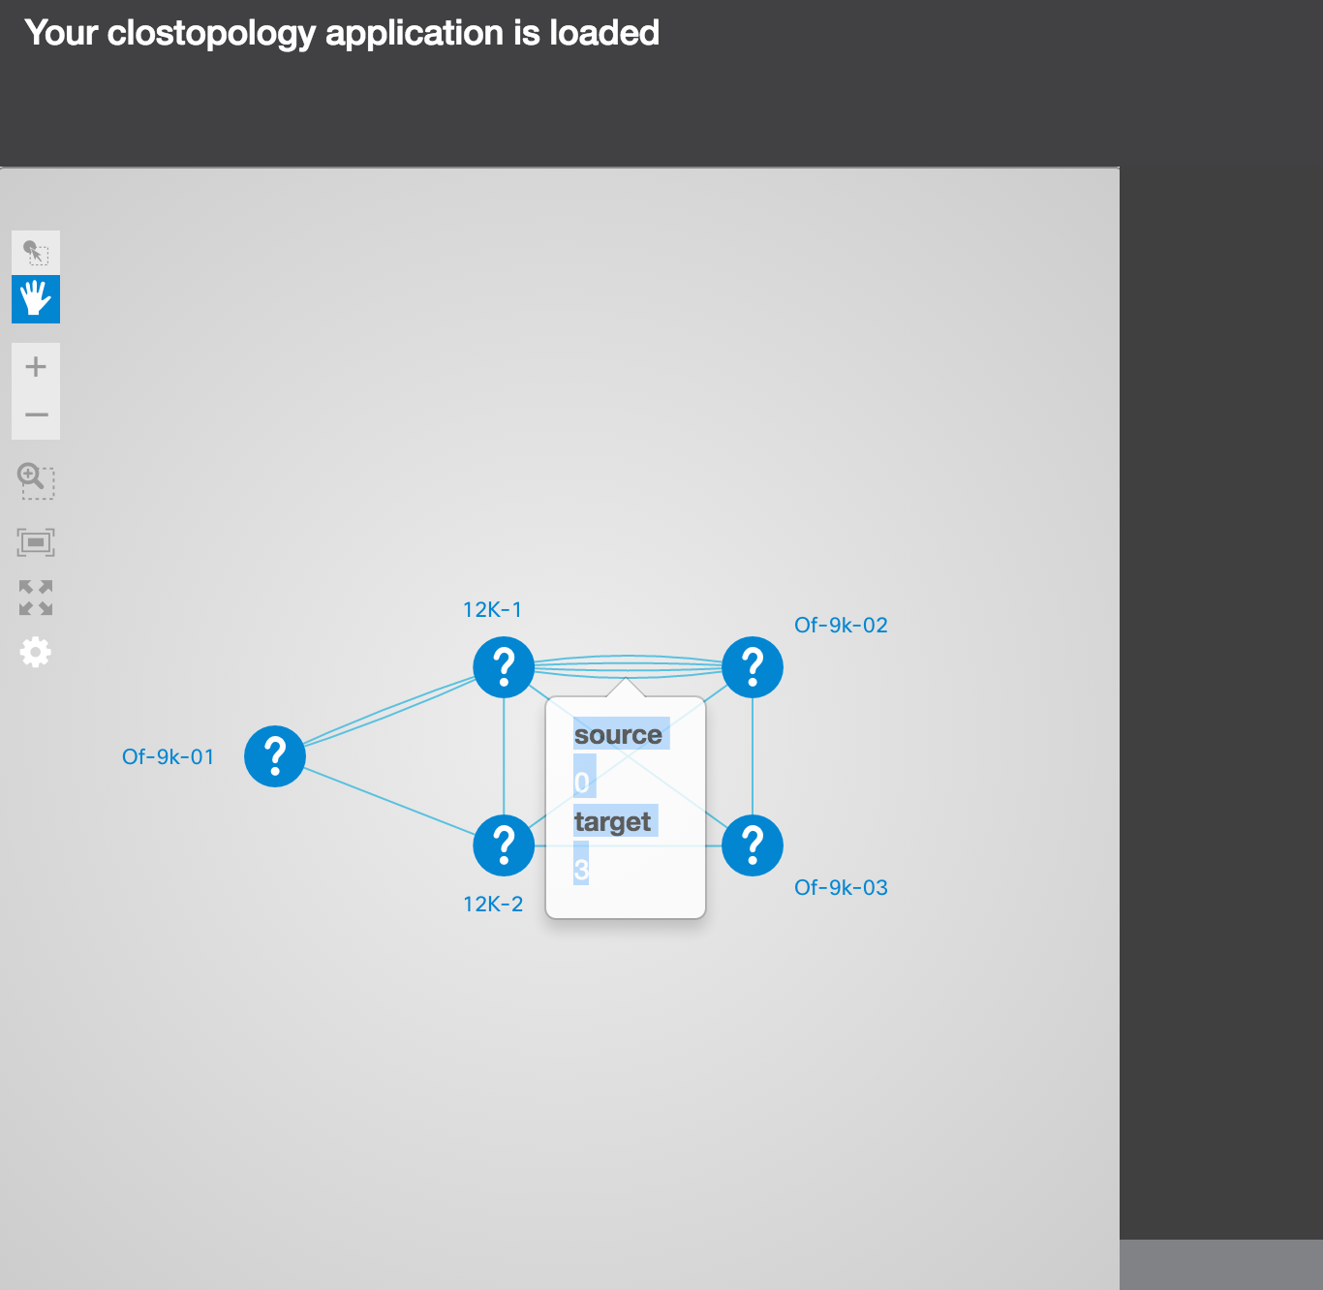The width and height of the screenshot is (1323, 1290).
Task: Open the topology settings gear
Action: [x=36, y=652]
